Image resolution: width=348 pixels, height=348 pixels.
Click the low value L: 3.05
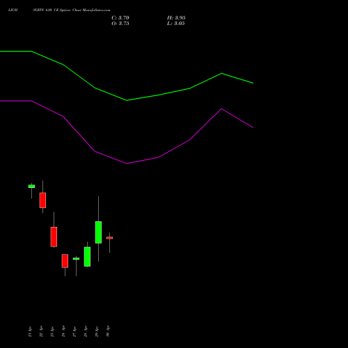[x=176, y=24]
